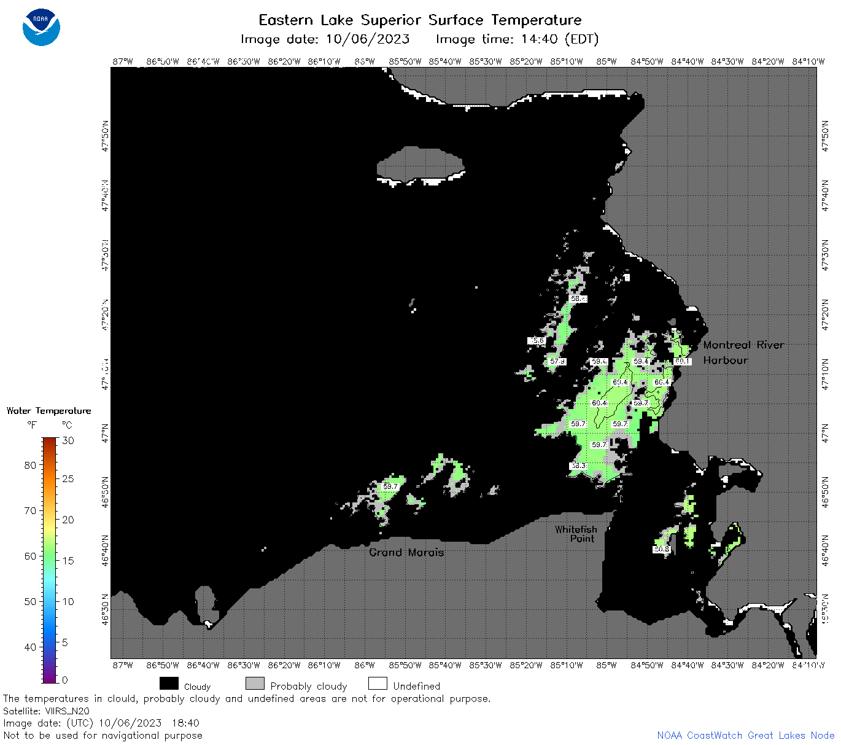
Task: Click the Montreal River Harbour map label
Action: click(x=743, y=353)
